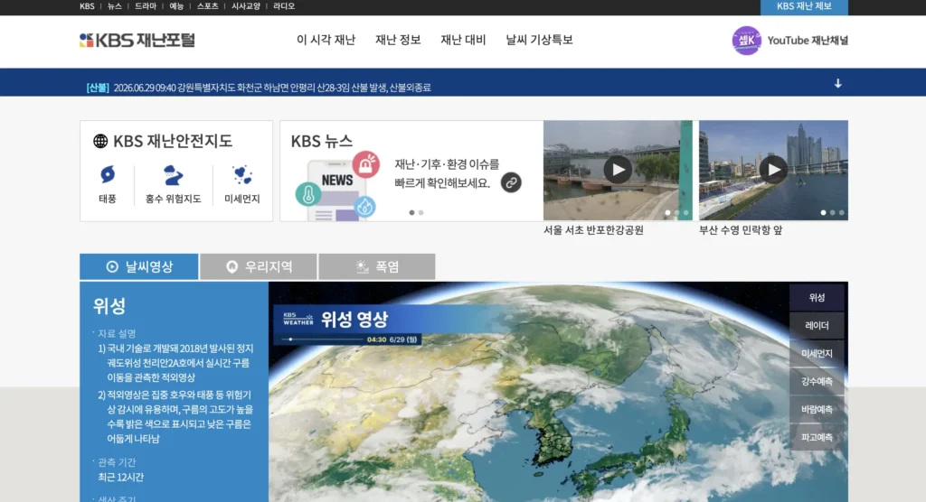
Task: Click the 셈K YouTube channel logo
Action: pos(746,40)
